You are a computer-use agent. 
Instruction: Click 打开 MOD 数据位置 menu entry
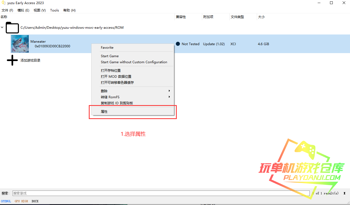tap(116, 76)
